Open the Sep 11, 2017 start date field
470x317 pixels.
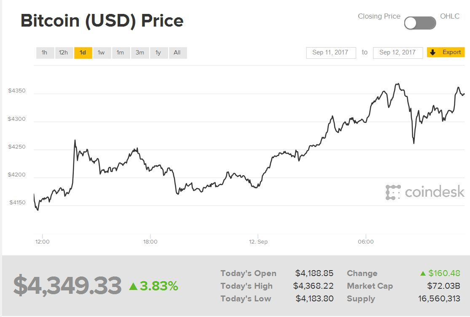pyautogui.click(x=330, y=53)
